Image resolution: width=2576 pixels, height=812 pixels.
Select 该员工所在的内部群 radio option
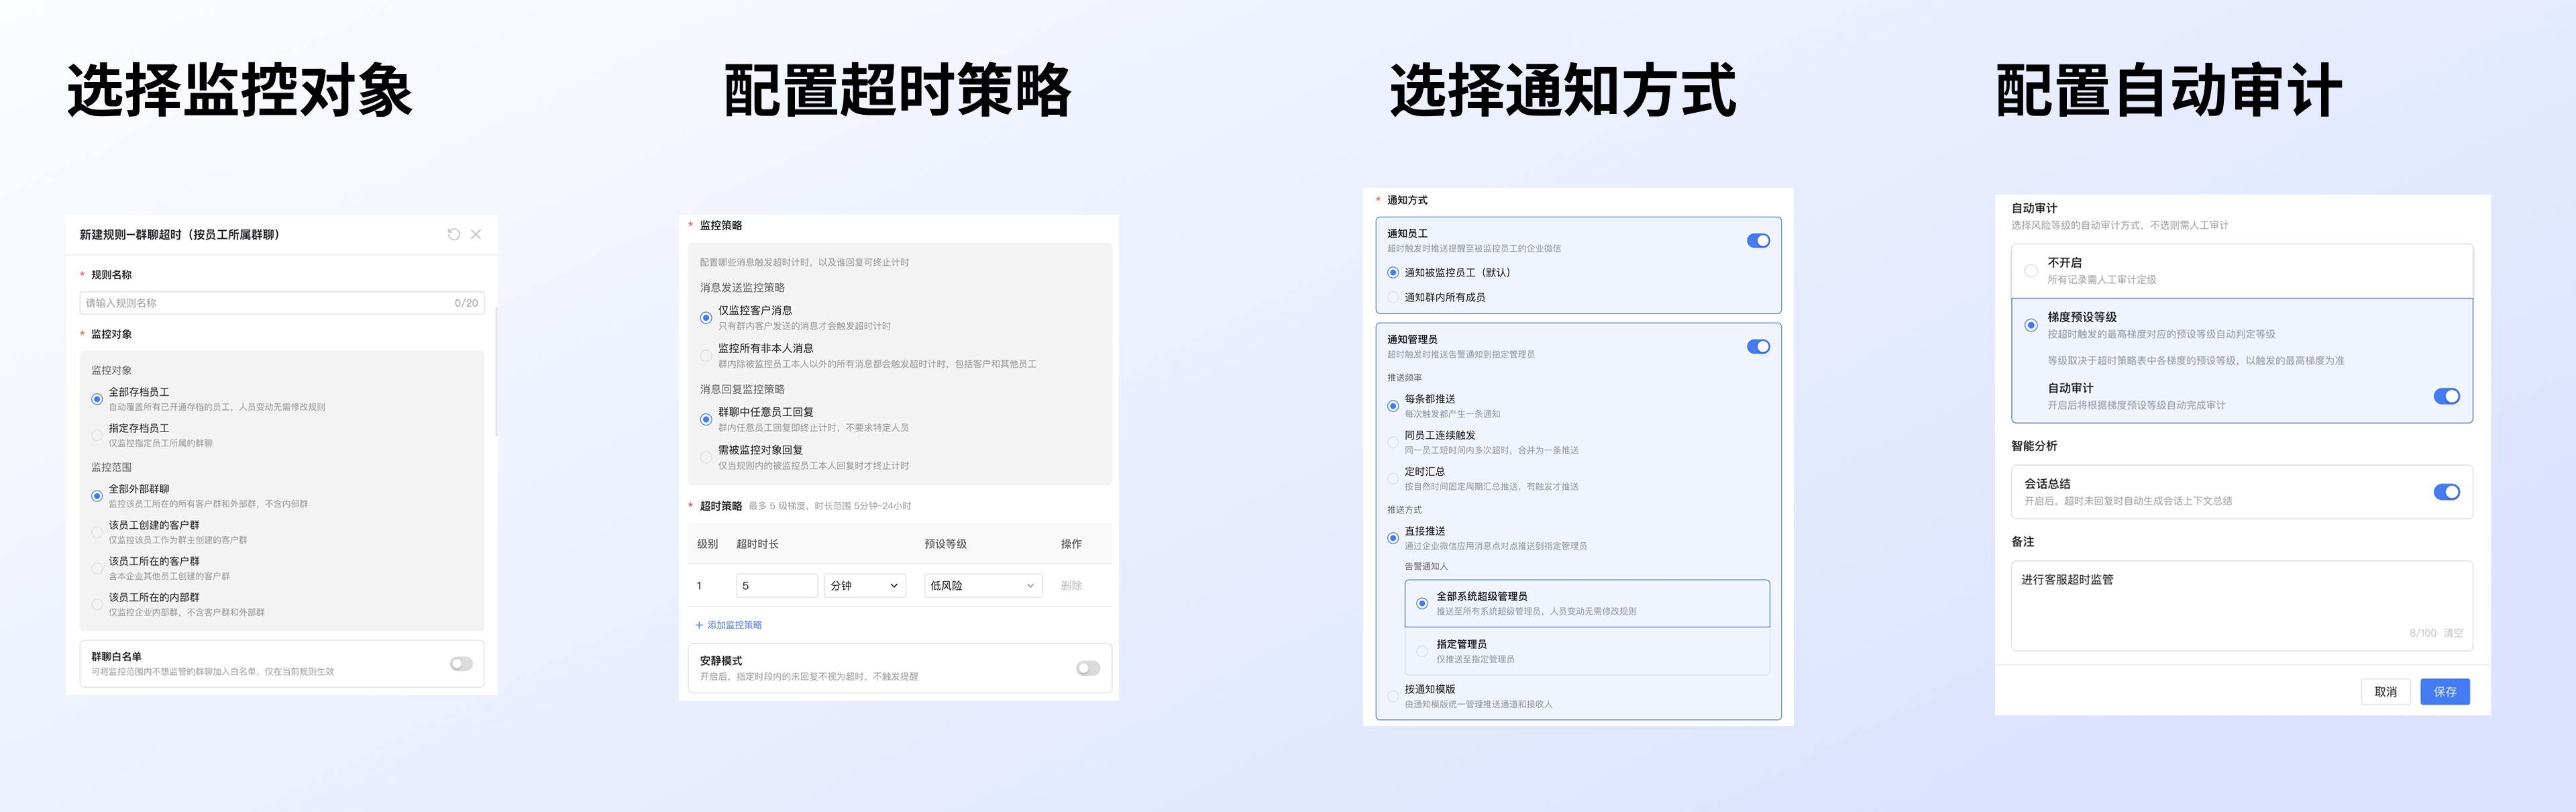[97, 604]
